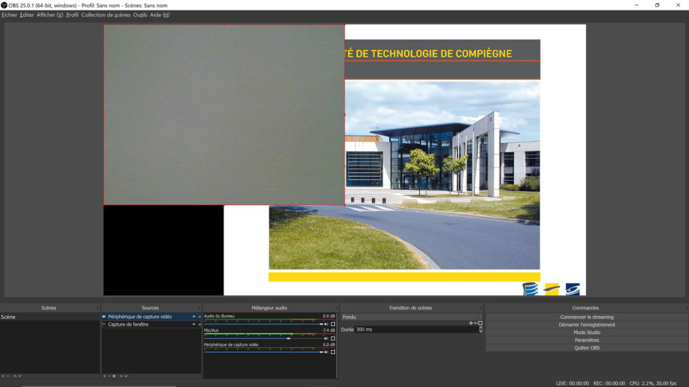Open transition properties gear icon
This screenshot has width=689, height=387.
click(481, 323)
